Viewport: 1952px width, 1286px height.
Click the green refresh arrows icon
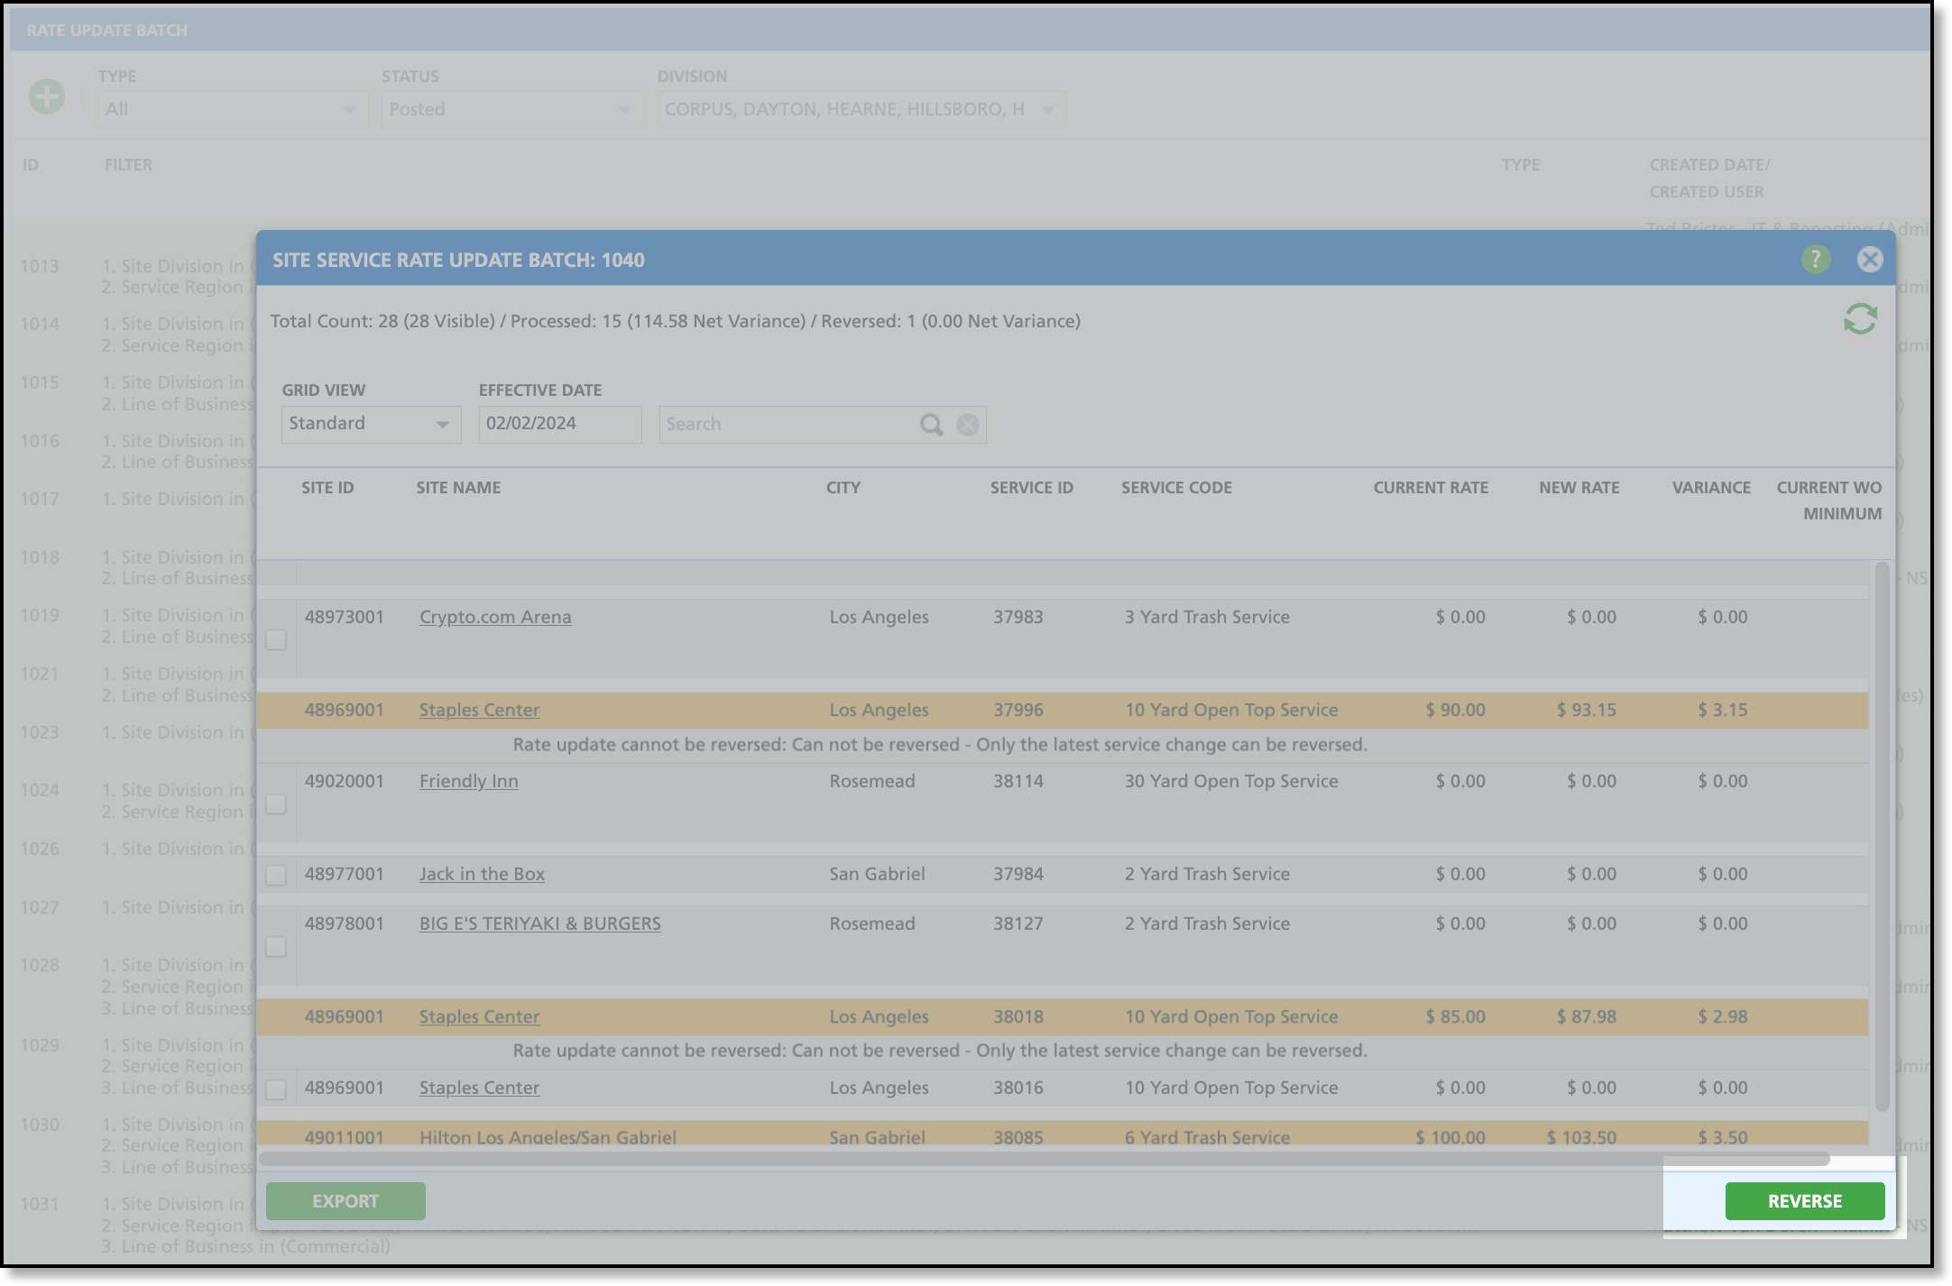pos(1860,319)
